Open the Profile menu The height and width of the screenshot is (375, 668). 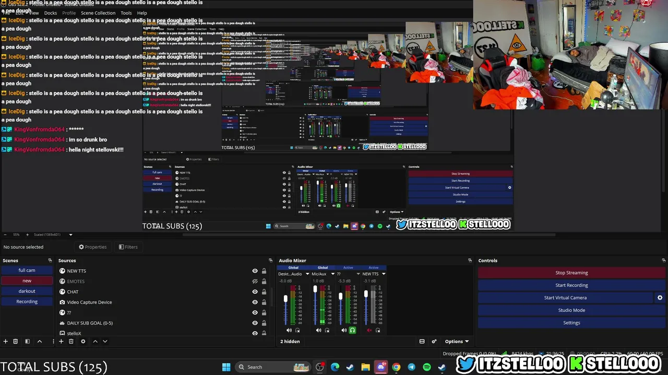[69, 13]
